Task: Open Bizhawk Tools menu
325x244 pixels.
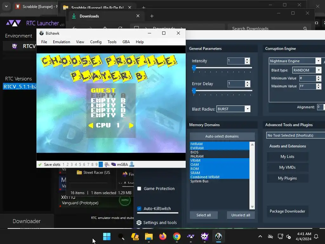Action: point(112,42)
